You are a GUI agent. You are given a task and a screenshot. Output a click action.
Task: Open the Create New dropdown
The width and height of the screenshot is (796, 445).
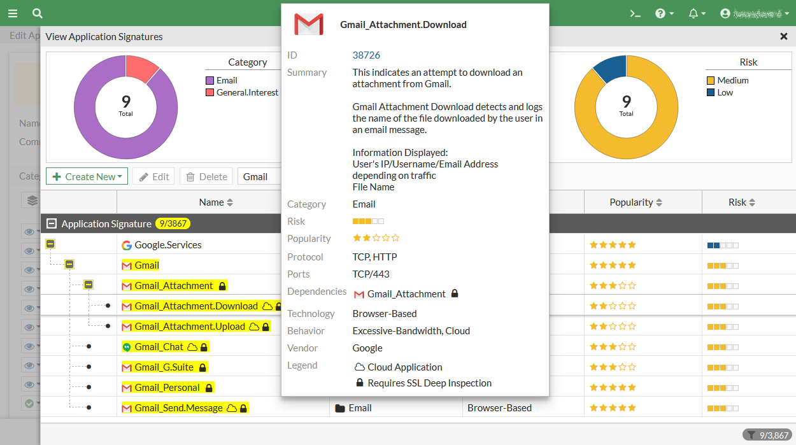point(87,176)
